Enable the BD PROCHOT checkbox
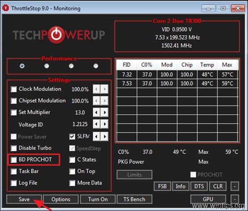 tap(13, 160)
